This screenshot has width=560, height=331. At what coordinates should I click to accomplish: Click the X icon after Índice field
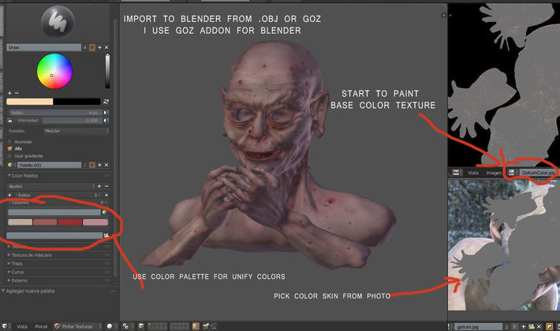(106, 195)
